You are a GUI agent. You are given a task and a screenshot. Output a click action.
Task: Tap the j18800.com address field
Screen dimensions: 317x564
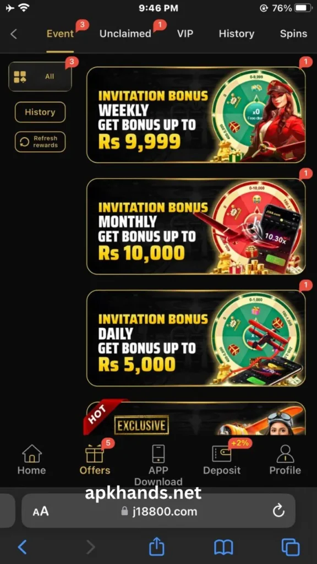(x=158, y=511)
